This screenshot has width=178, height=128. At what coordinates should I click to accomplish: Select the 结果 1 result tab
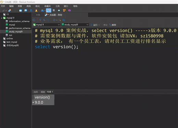tap(50, 92)
